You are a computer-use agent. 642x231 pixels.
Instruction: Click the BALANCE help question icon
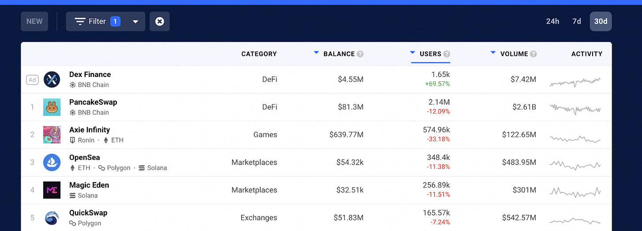coord(360,54)
